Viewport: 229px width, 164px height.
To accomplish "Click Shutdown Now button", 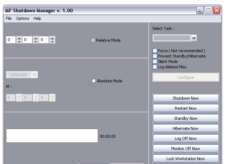I will pyautogui.click(x=186, y=98).
